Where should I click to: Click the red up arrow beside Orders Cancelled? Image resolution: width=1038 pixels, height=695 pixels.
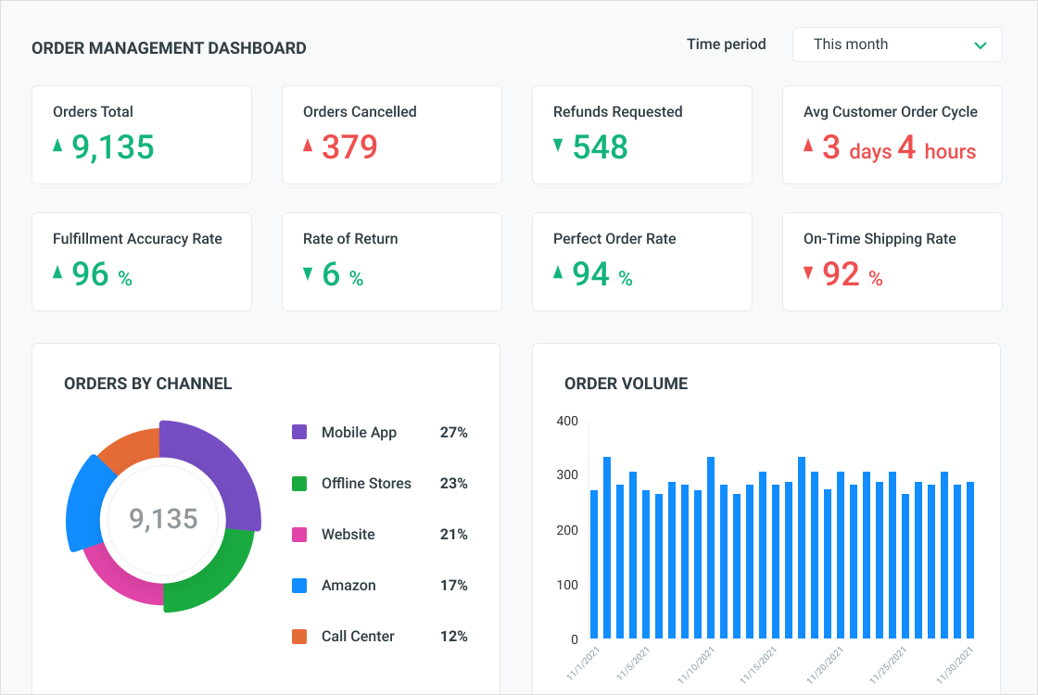pos(308,145)
